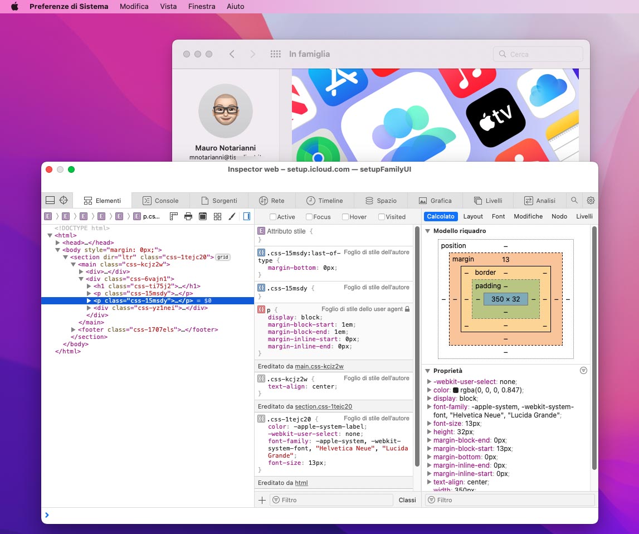Click the style rules Filtro input field
This screenshot has height=534, width=639.
[331, 500]
